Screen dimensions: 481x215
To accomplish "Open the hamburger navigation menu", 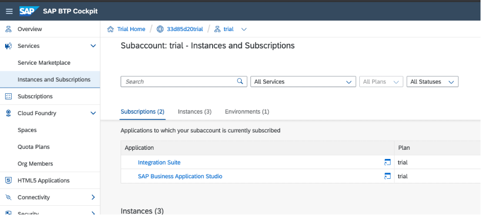I will point(9,11).
